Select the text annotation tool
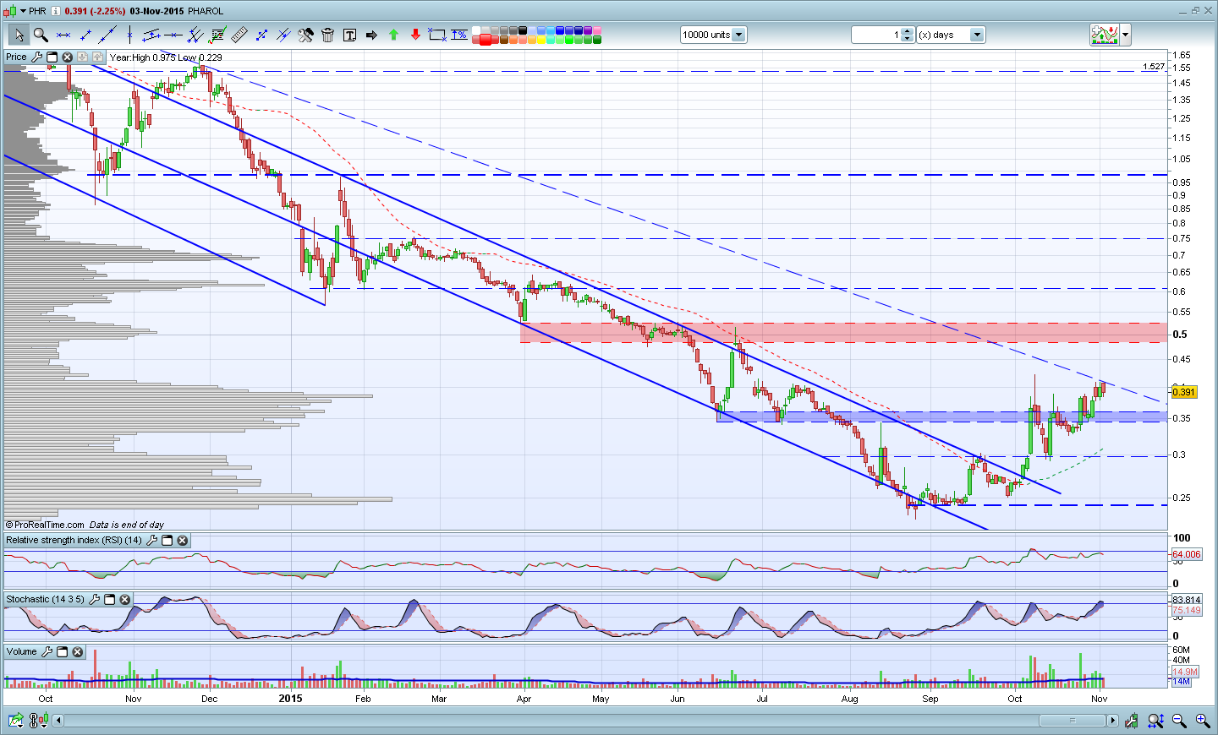 [349, 35]
